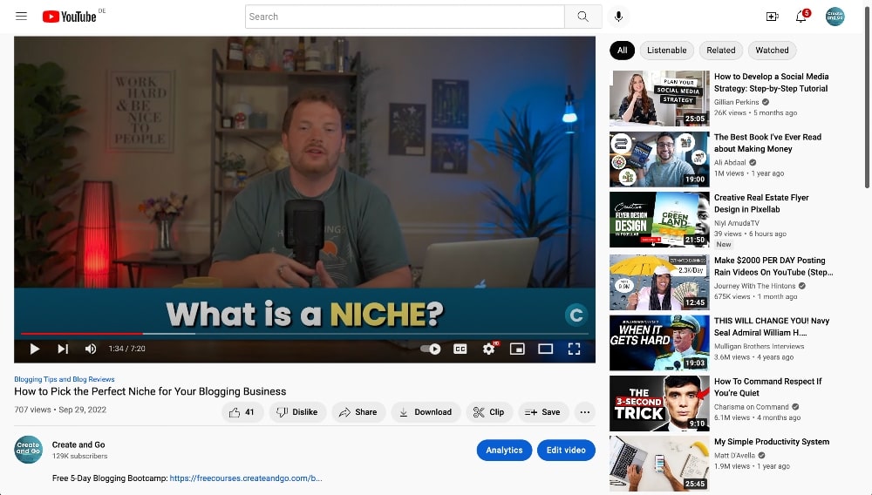
Task: Click the 1:34 / 7:20 time display
Action: coord(126,349)
